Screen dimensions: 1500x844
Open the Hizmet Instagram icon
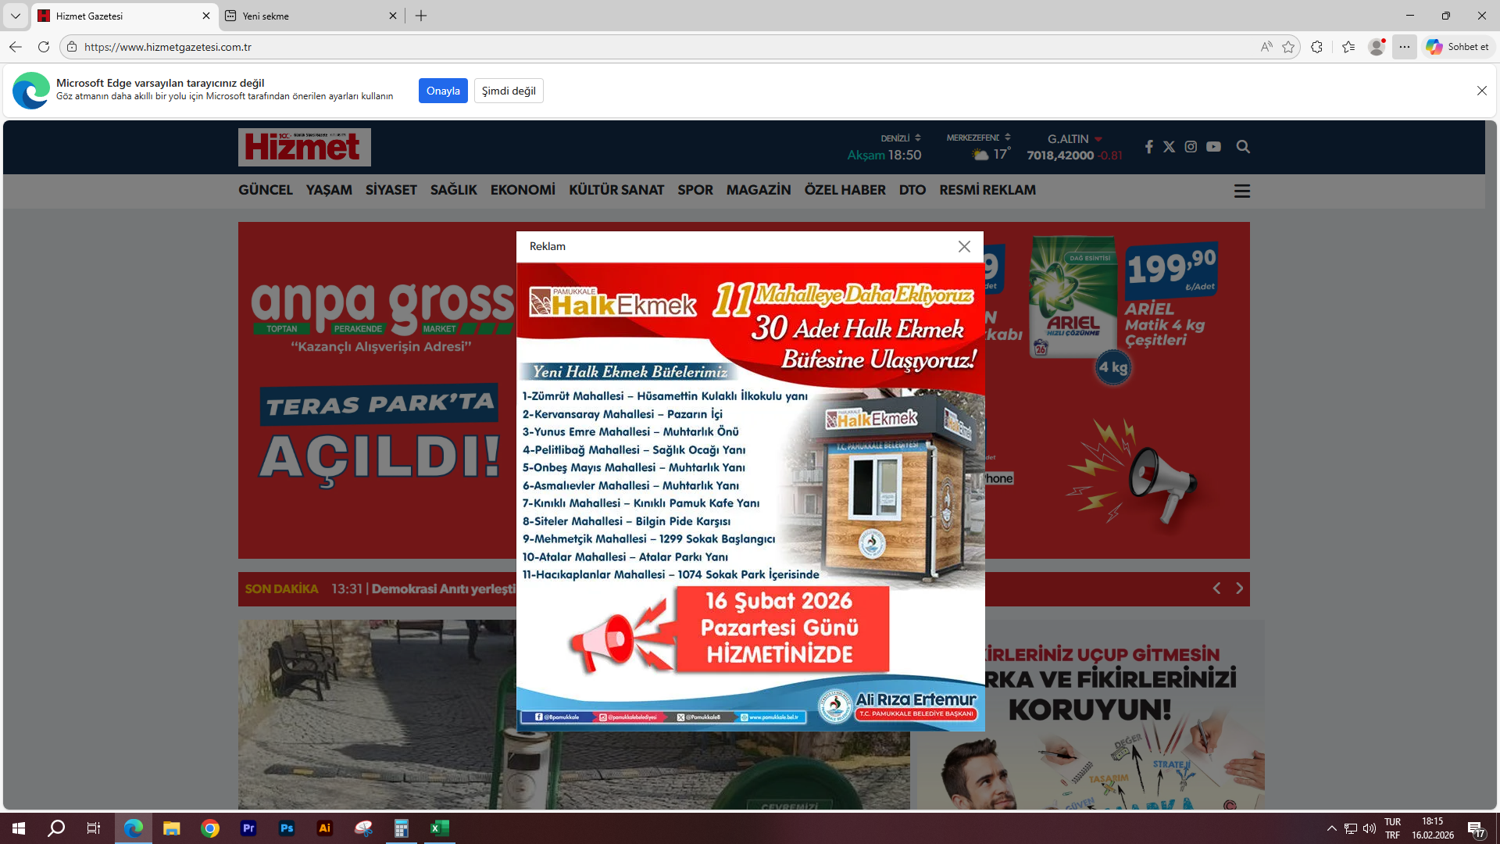[1191, 147]
